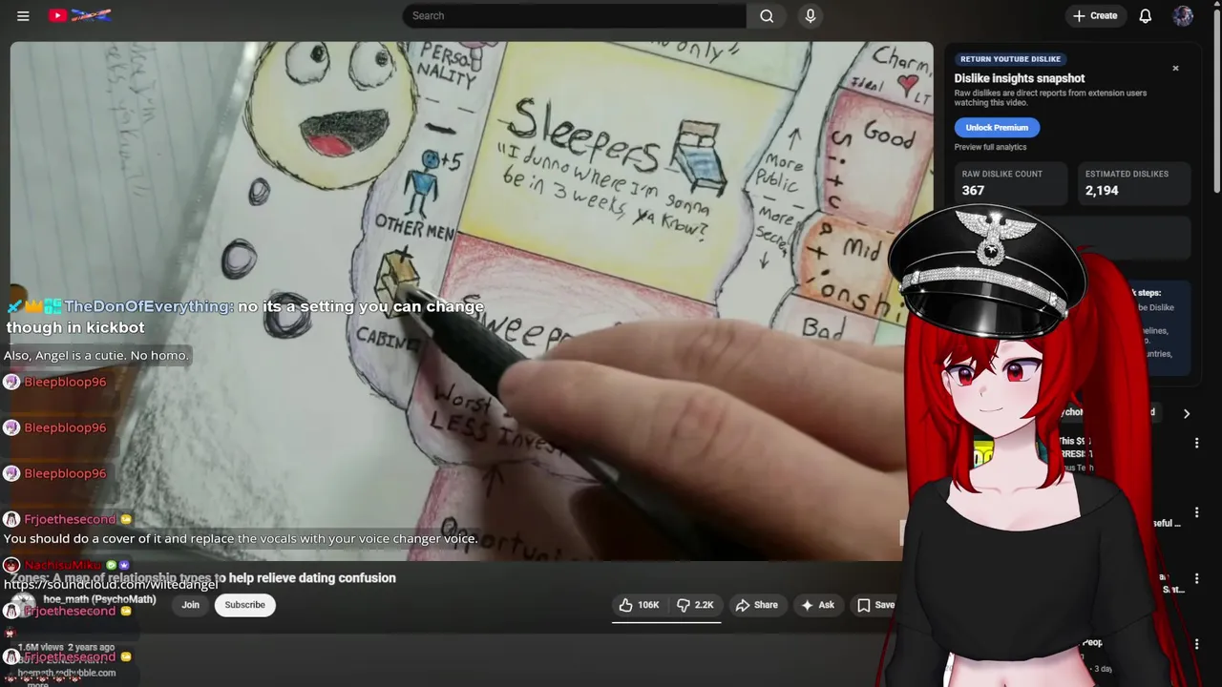1222x687 pixels.
Task: Click the Unlock Premium button
Action: coord(997,127)
